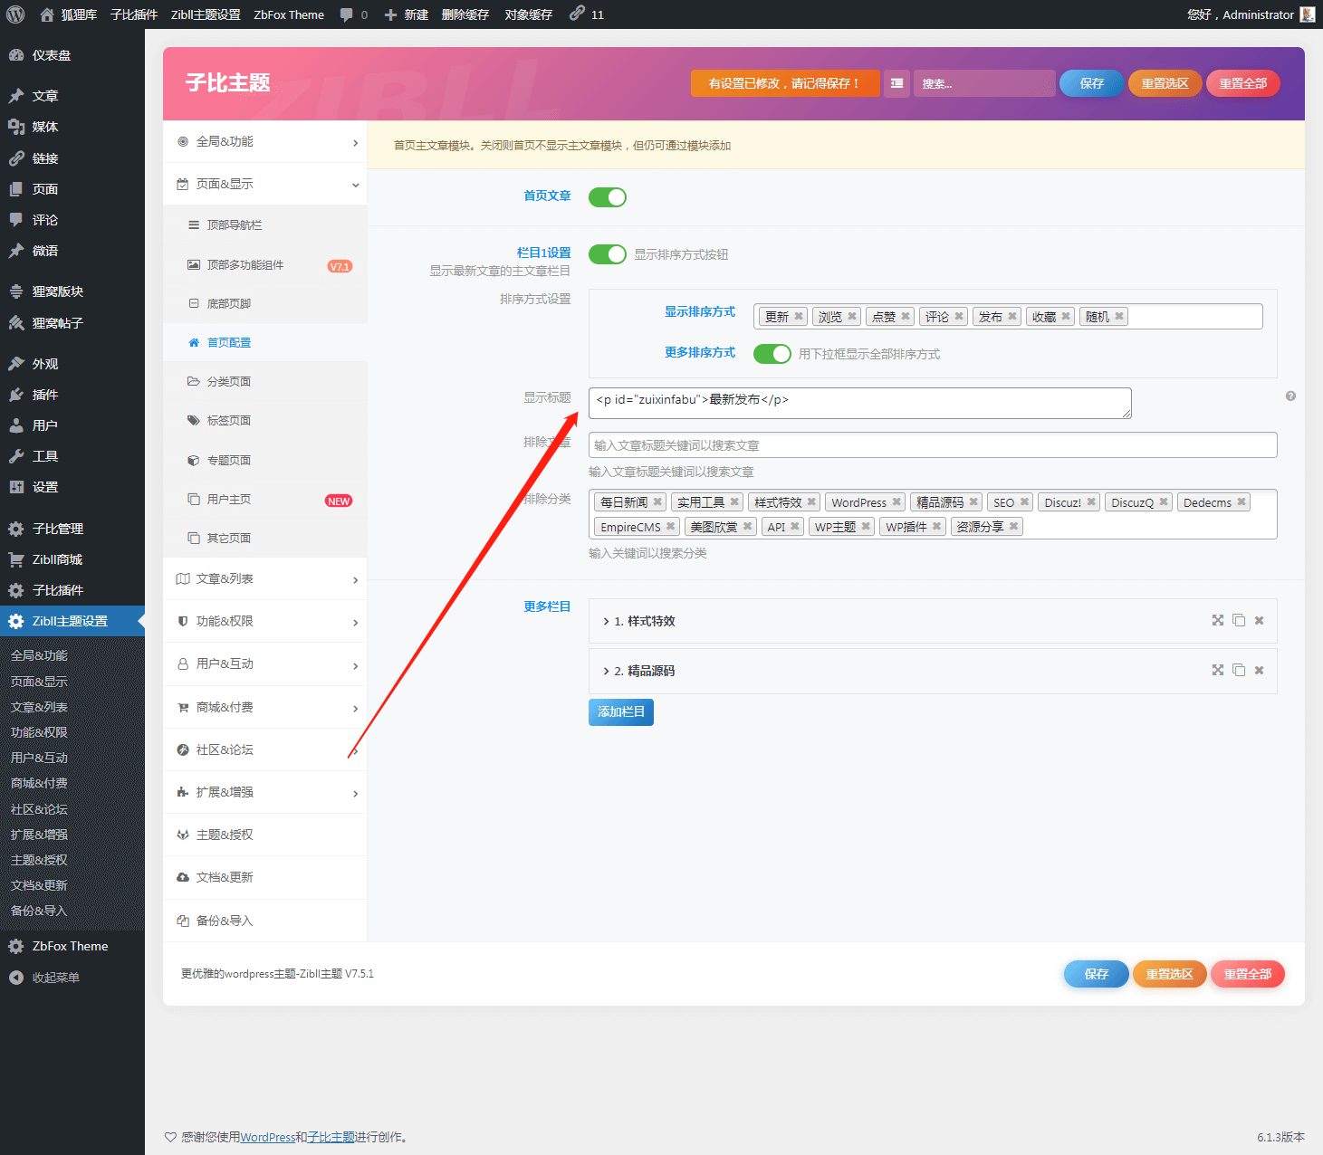The width and height of the screenshot is (1323, 1155).
Task: Turn off 更多排序方式 dropdown toggle
Action: coord(772,354)
